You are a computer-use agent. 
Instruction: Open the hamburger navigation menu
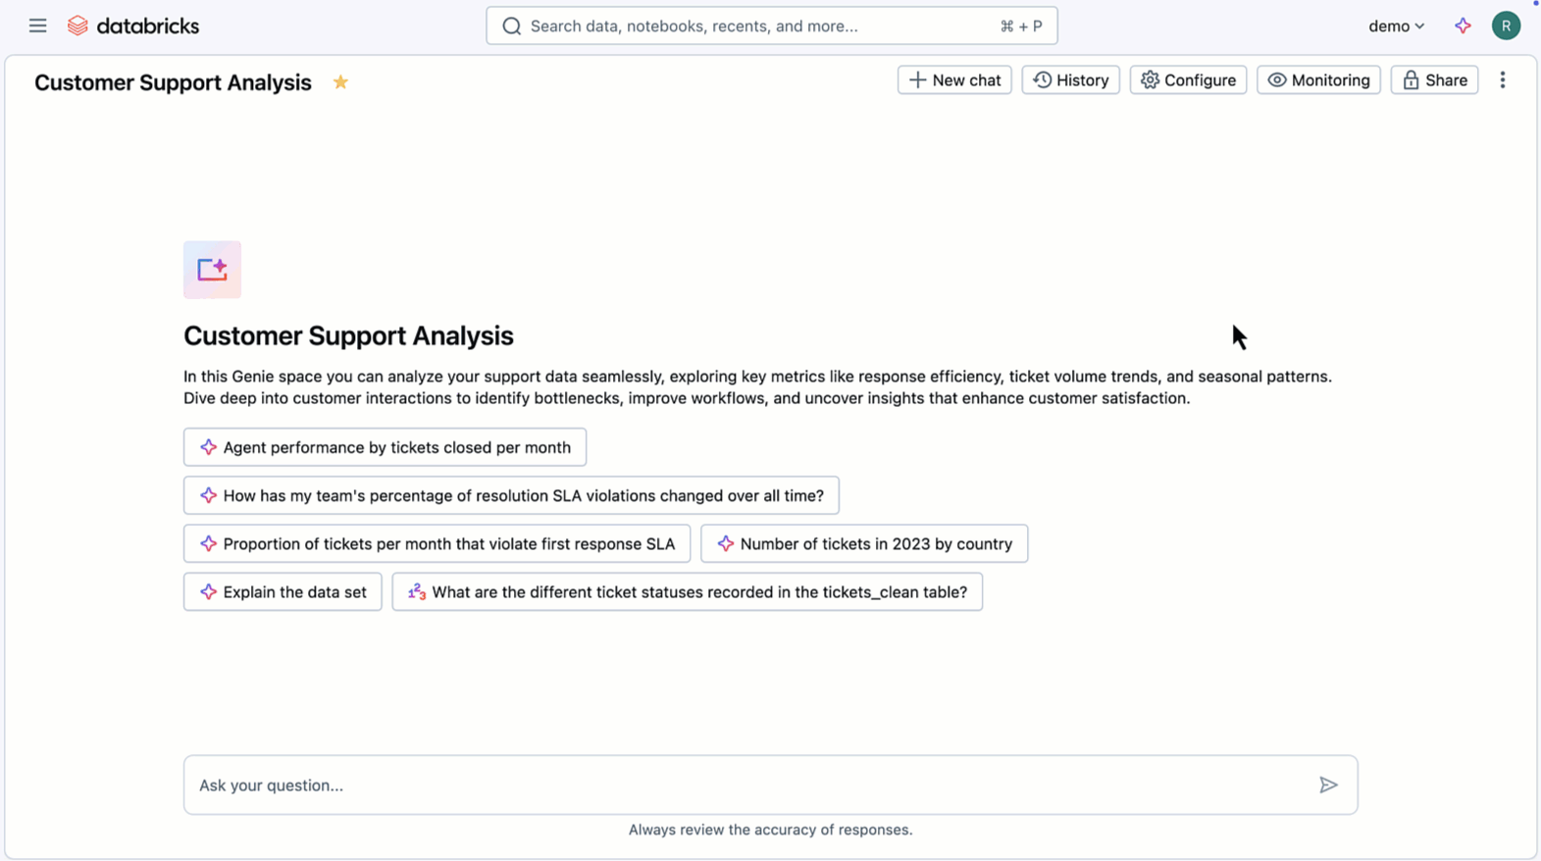37,25
